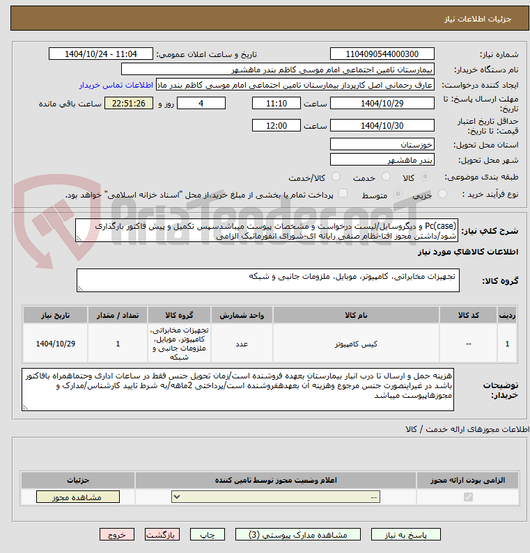Toggle the اسناد خزانه اسلامی payment checkbox
This screenshot has height=553, width=530.
coord(343,193)
